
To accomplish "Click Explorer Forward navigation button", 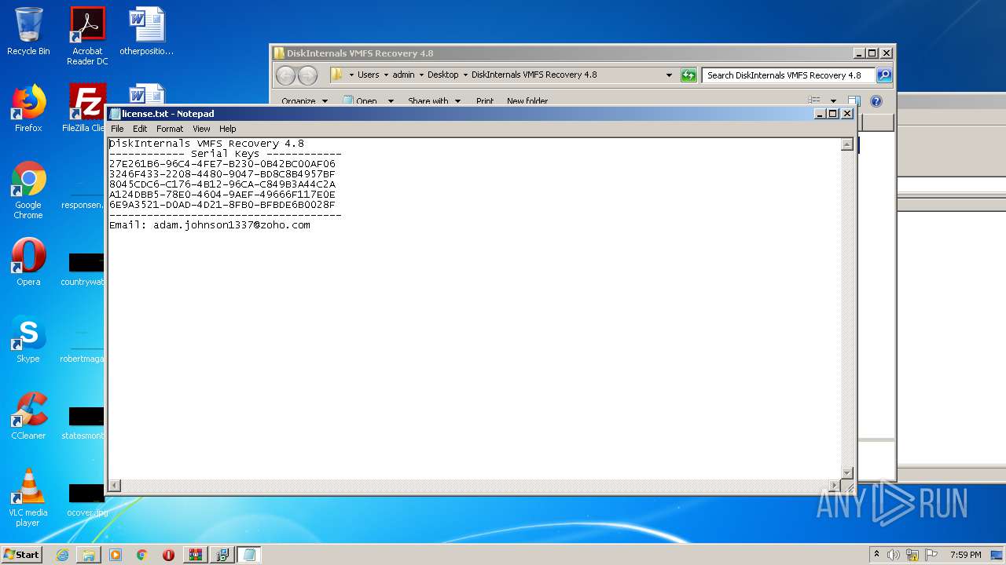I will [307, 75].
